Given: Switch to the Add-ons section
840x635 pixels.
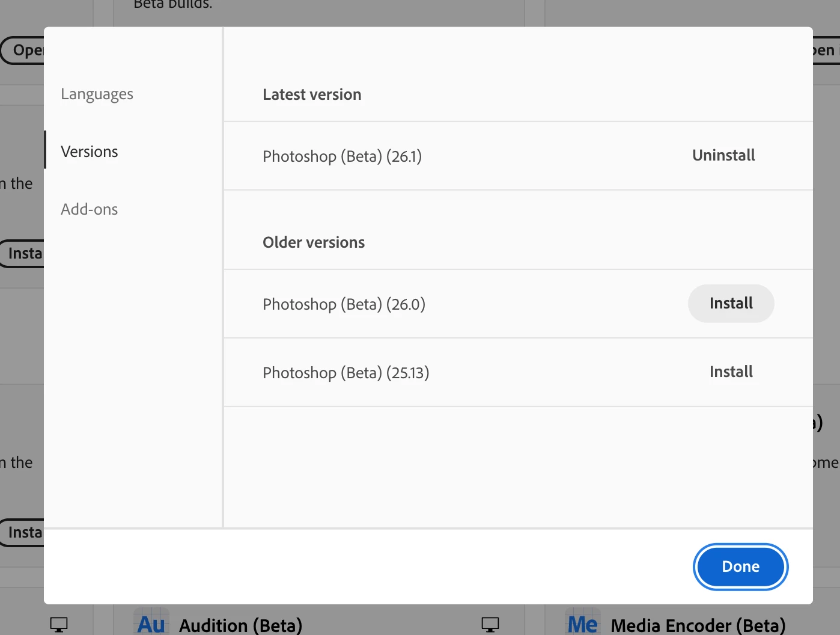Looking at the screenshot, I should (x=90, y=209).
